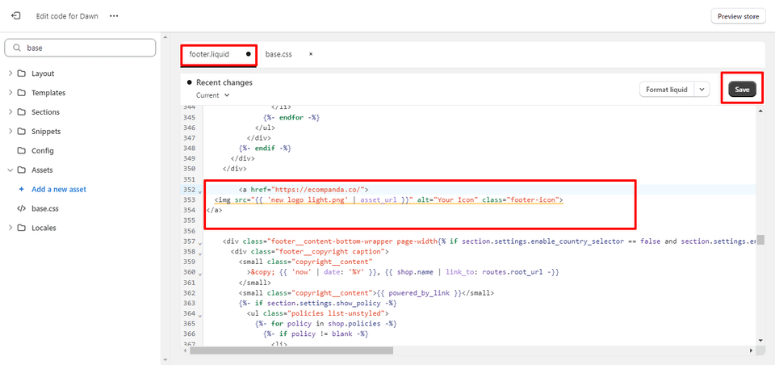Click the Format liquid button
This screenshot has width=775, height=365.
pos(667,90)
